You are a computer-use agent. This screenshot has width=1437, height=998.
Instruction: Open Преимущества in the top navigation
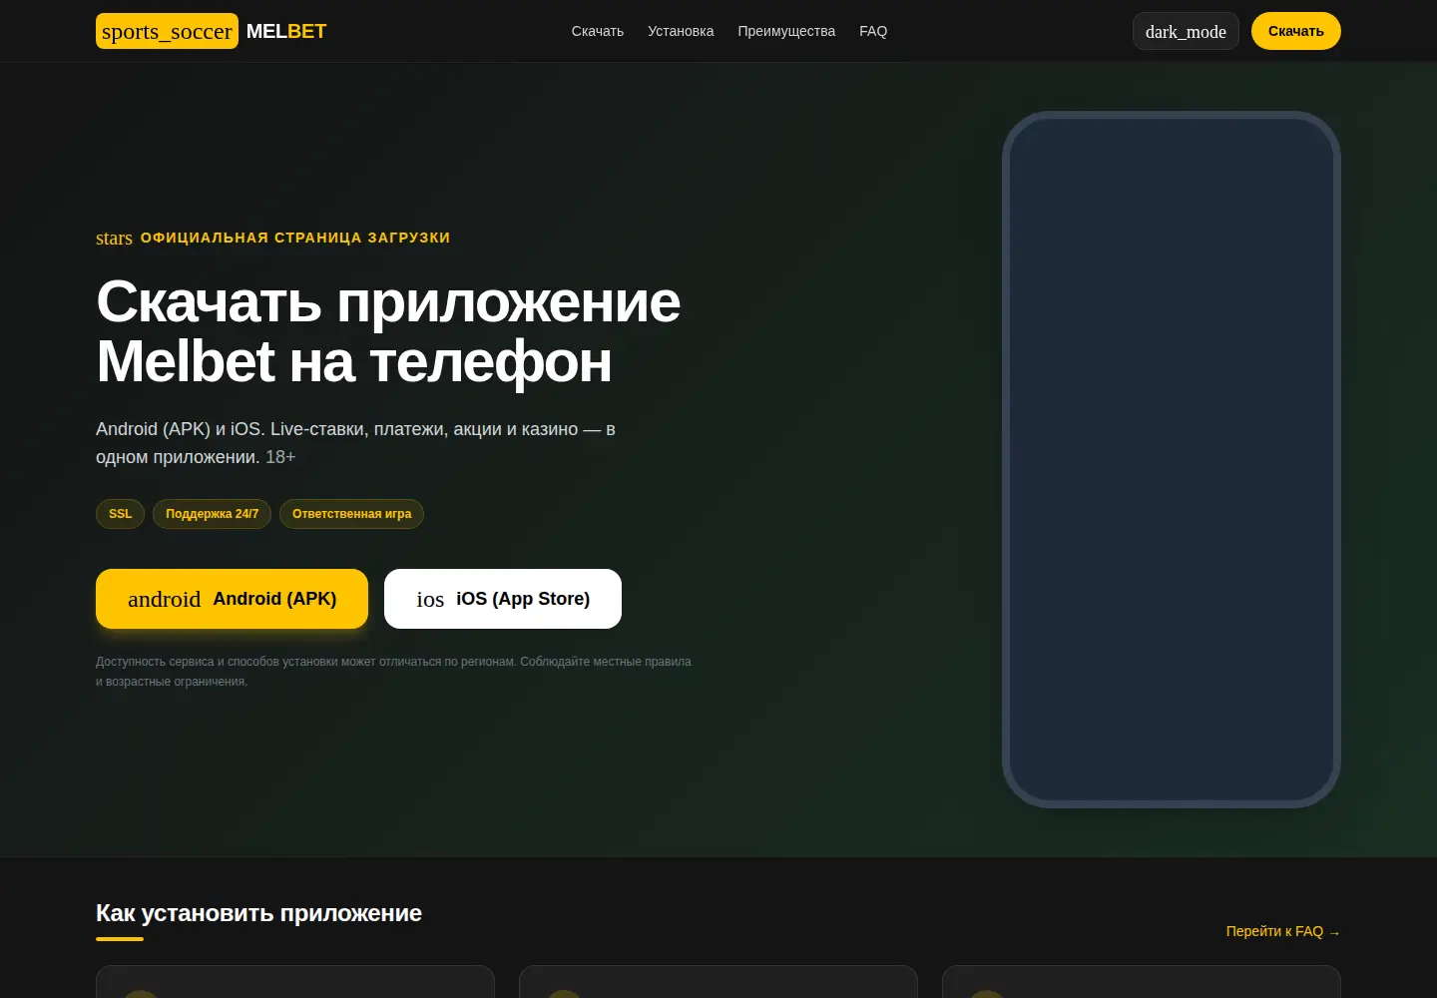tap(786, 31)
